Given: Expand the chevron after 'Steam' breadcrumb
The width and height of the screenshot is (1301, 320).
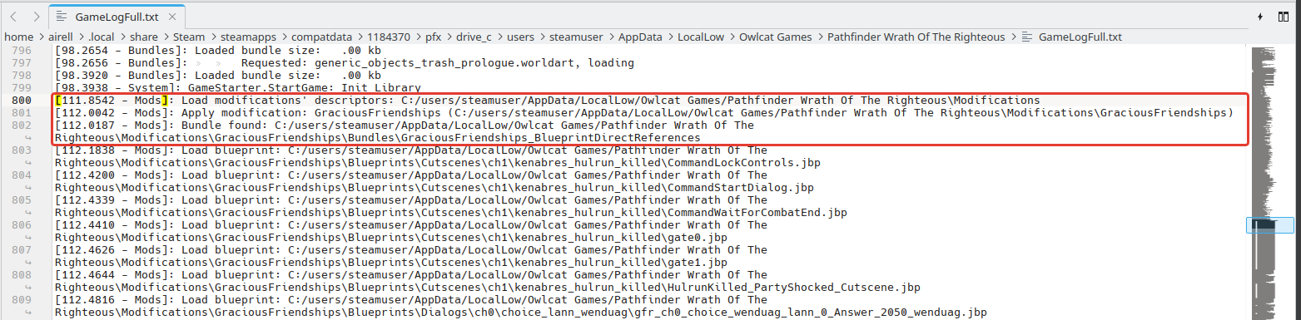Looking at the screenshot, I should coord(212,37).
